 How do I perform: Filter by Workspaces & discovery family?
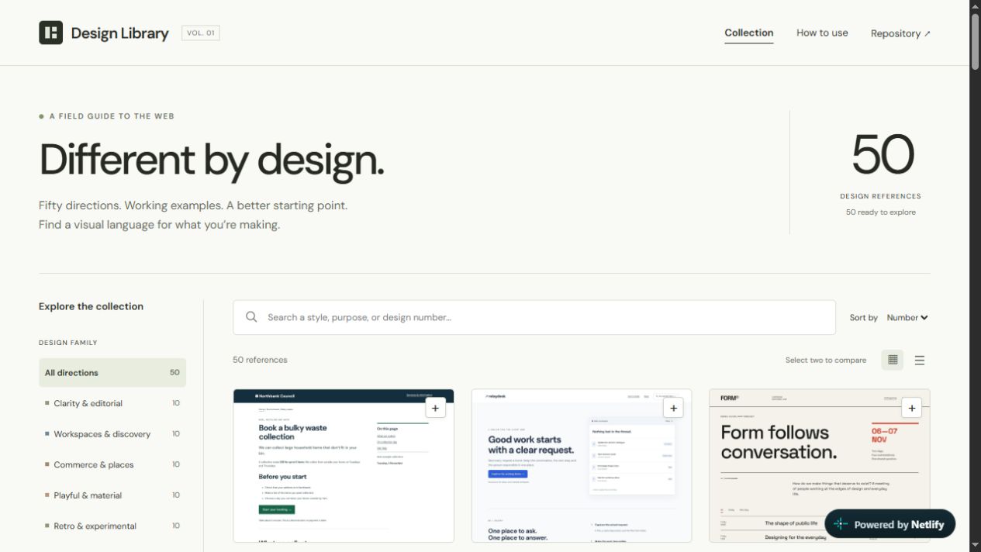112,434
